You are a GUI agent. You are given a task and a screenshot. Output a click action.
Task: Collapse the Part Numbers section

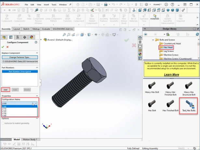37,67
